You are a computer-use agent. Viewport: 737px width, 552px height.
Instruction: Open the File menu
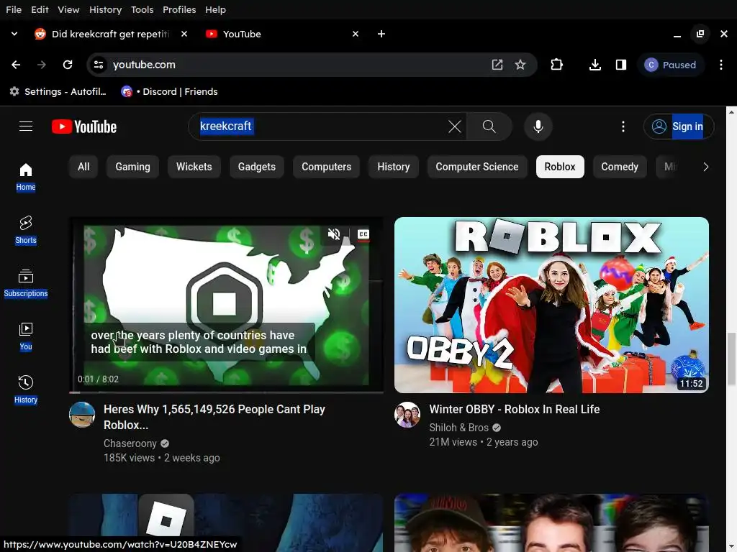14,9
